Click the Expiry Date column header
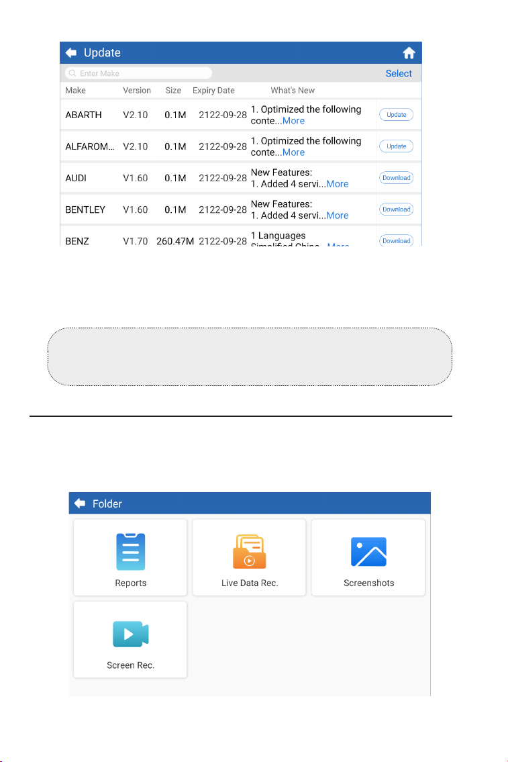 (213, 91)
